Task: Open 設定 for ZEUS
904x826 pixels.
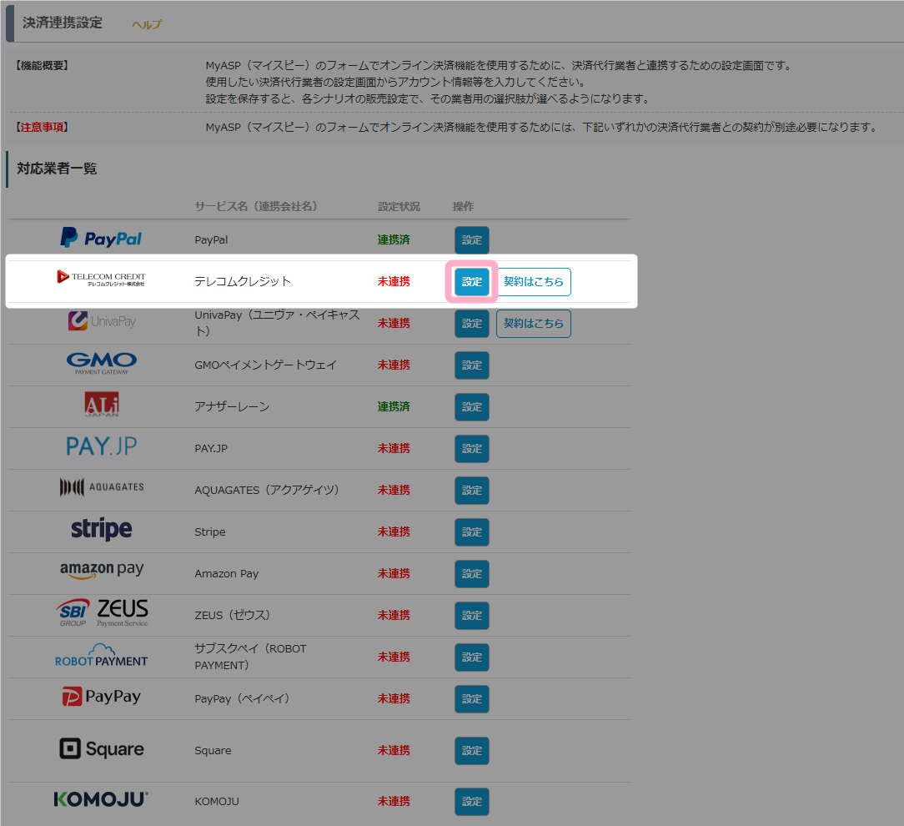Action: 472,616
